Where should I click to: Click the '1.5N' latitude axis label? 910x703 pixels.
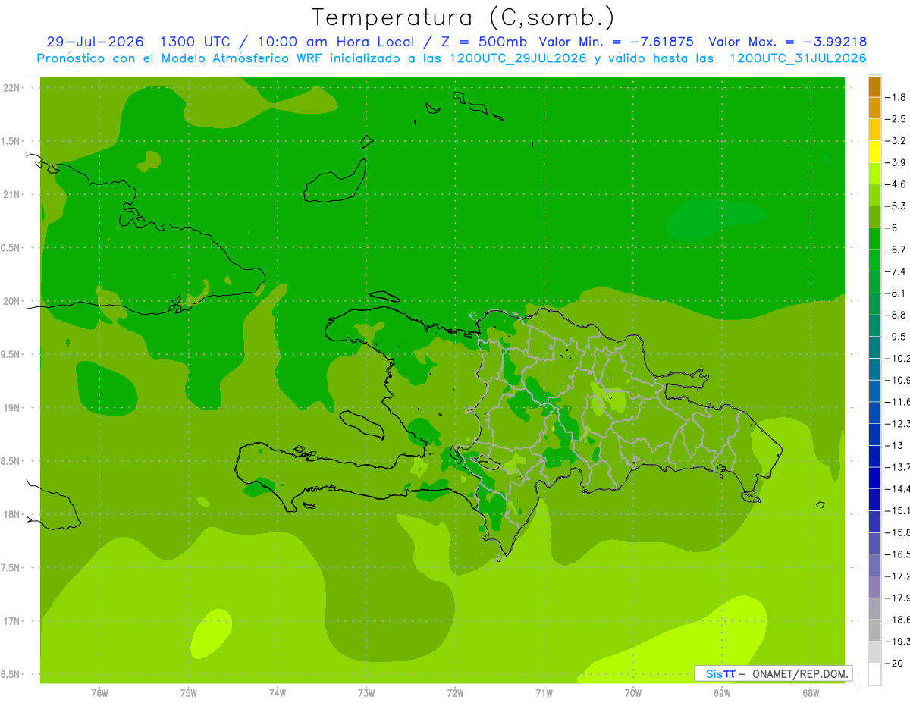tap(12, 141)
